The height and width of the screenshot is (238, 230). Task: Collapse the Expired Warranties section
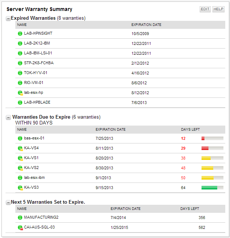point(8,19)
